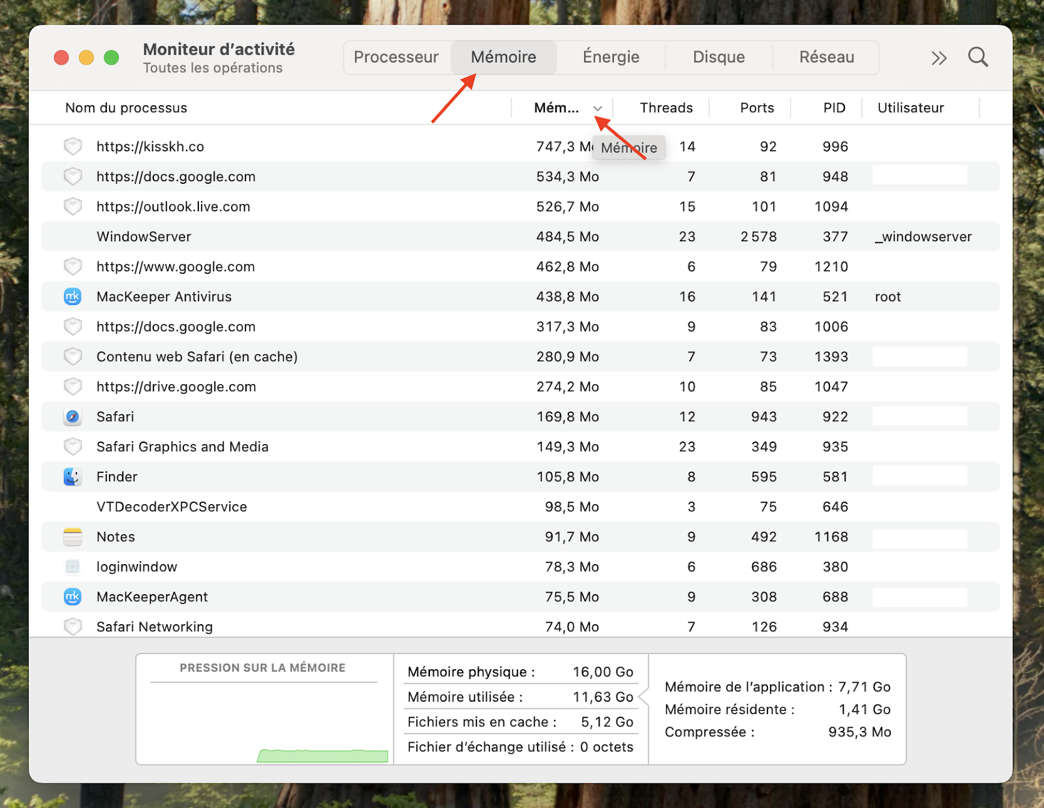Click the Notes app icon
1044x808 pixels.
(x=72, y=537)
